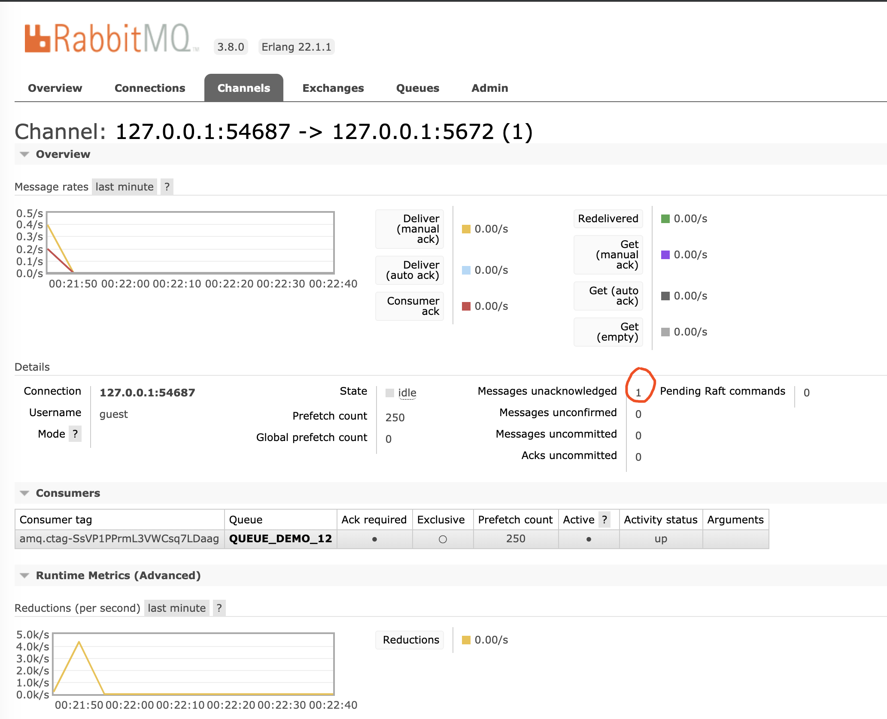Click help icon beside Mode label
887x719 pixels.
click(x=76, y=434)
